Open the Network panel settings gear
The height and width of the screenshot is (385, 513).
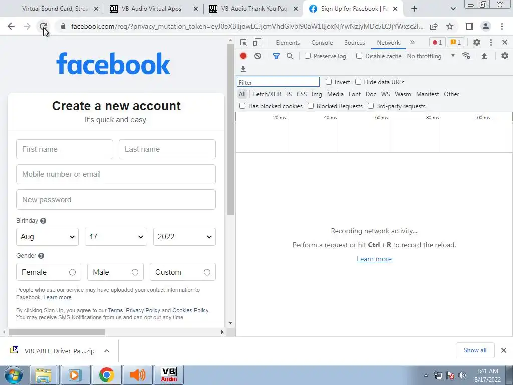click(505, 56)
